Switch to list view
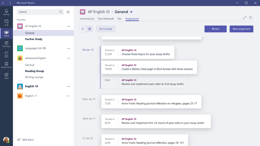Viewport: 260px width, 146px height. tap(83, 29)
